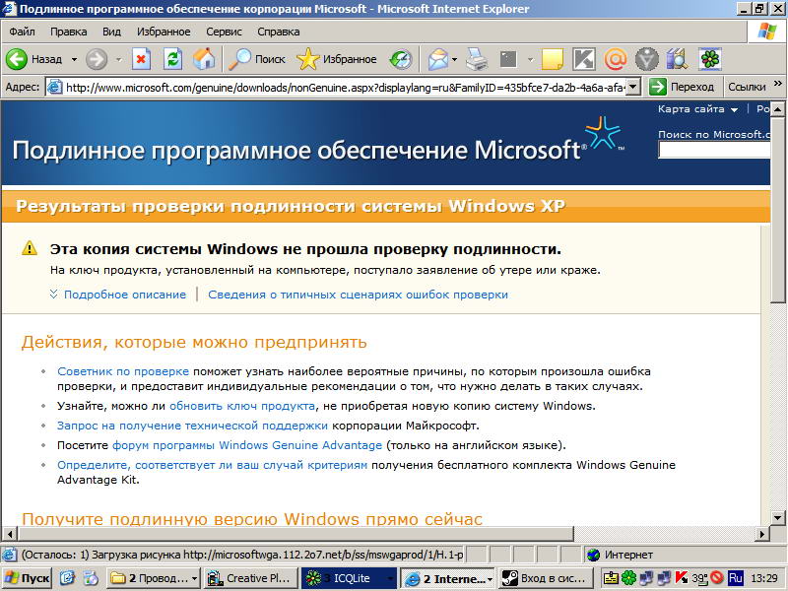This screenshot has width=788, height=591.
Task: Print the page with the printer icon
Action: coord(476,59)
